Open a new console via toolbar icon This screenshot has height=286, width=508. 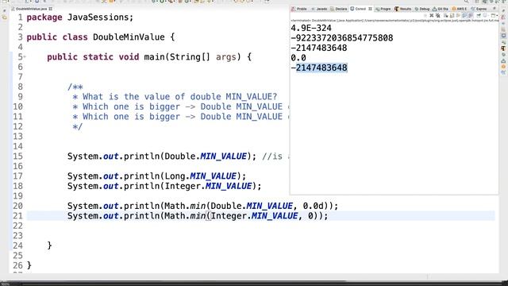point(492,16)
